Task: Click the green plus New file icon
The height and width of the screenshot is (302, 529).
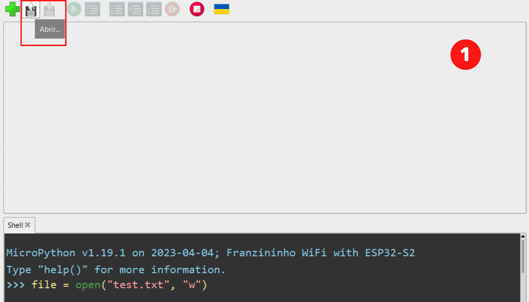Action: tap(13, 9)
